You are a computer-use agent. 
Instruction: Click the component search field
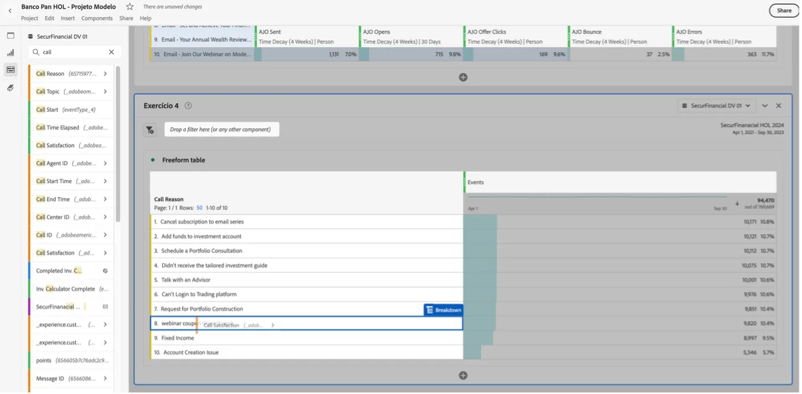[x=74, y=53]
